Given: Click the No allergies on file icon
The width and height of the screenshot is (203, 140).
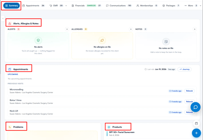Looking at the screenshot, I should coord(102,40).
